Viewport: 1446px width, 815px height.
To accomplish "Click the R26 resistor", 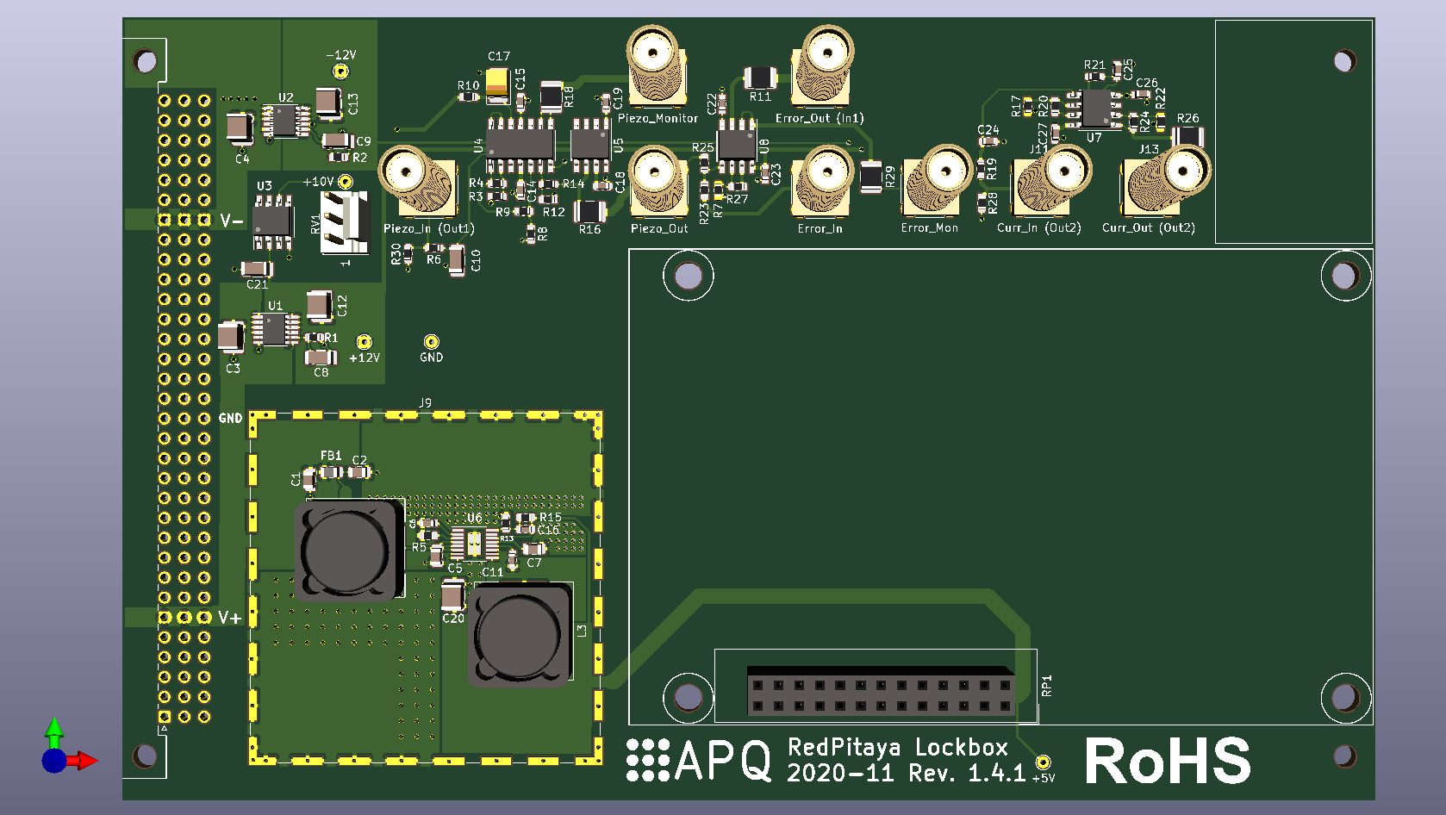I will (x=1187, y=136).
